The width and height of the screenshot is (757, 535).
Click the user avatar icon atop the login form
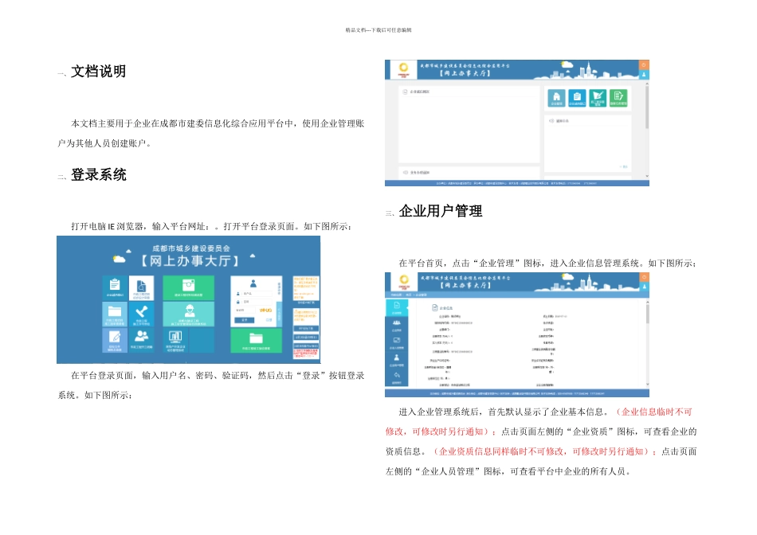[x=253, y=283]
